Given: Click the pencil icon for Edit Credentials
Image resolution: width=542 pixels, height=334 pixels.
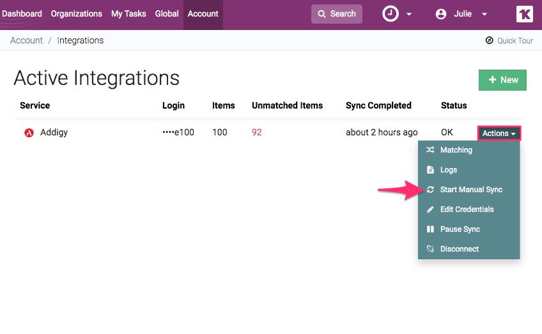Looking at the screenshot, I should click(430, 209).
